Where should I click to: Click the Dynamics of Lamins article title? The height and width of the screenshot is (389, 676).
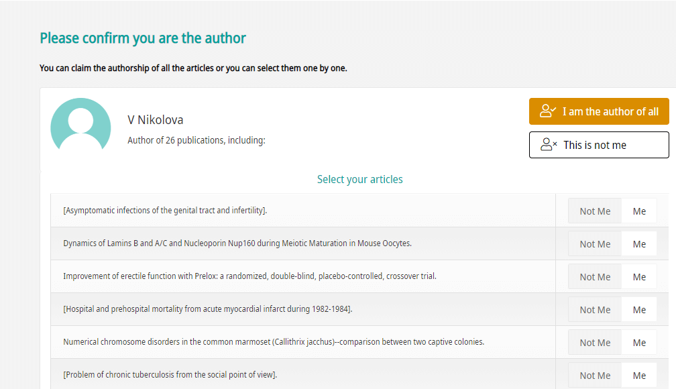tap(237, 243)
